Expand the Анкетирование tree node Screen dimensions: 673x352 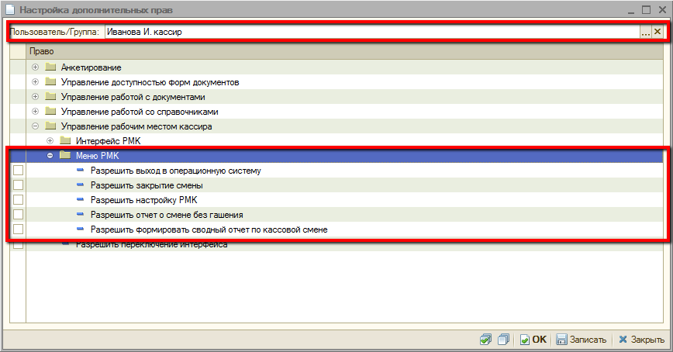(35, 67)
